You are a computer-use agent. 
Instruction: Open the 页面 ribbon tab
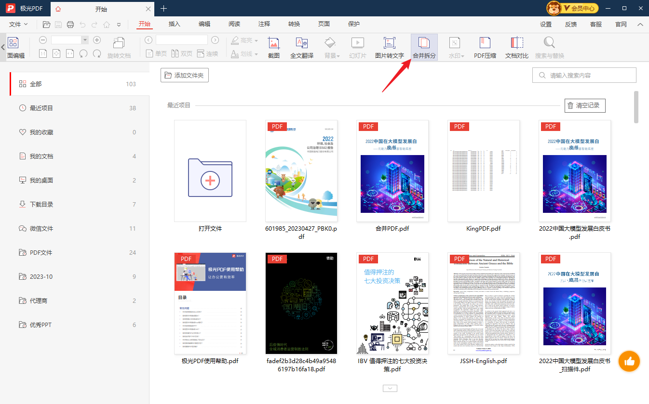tap(324, 25)
